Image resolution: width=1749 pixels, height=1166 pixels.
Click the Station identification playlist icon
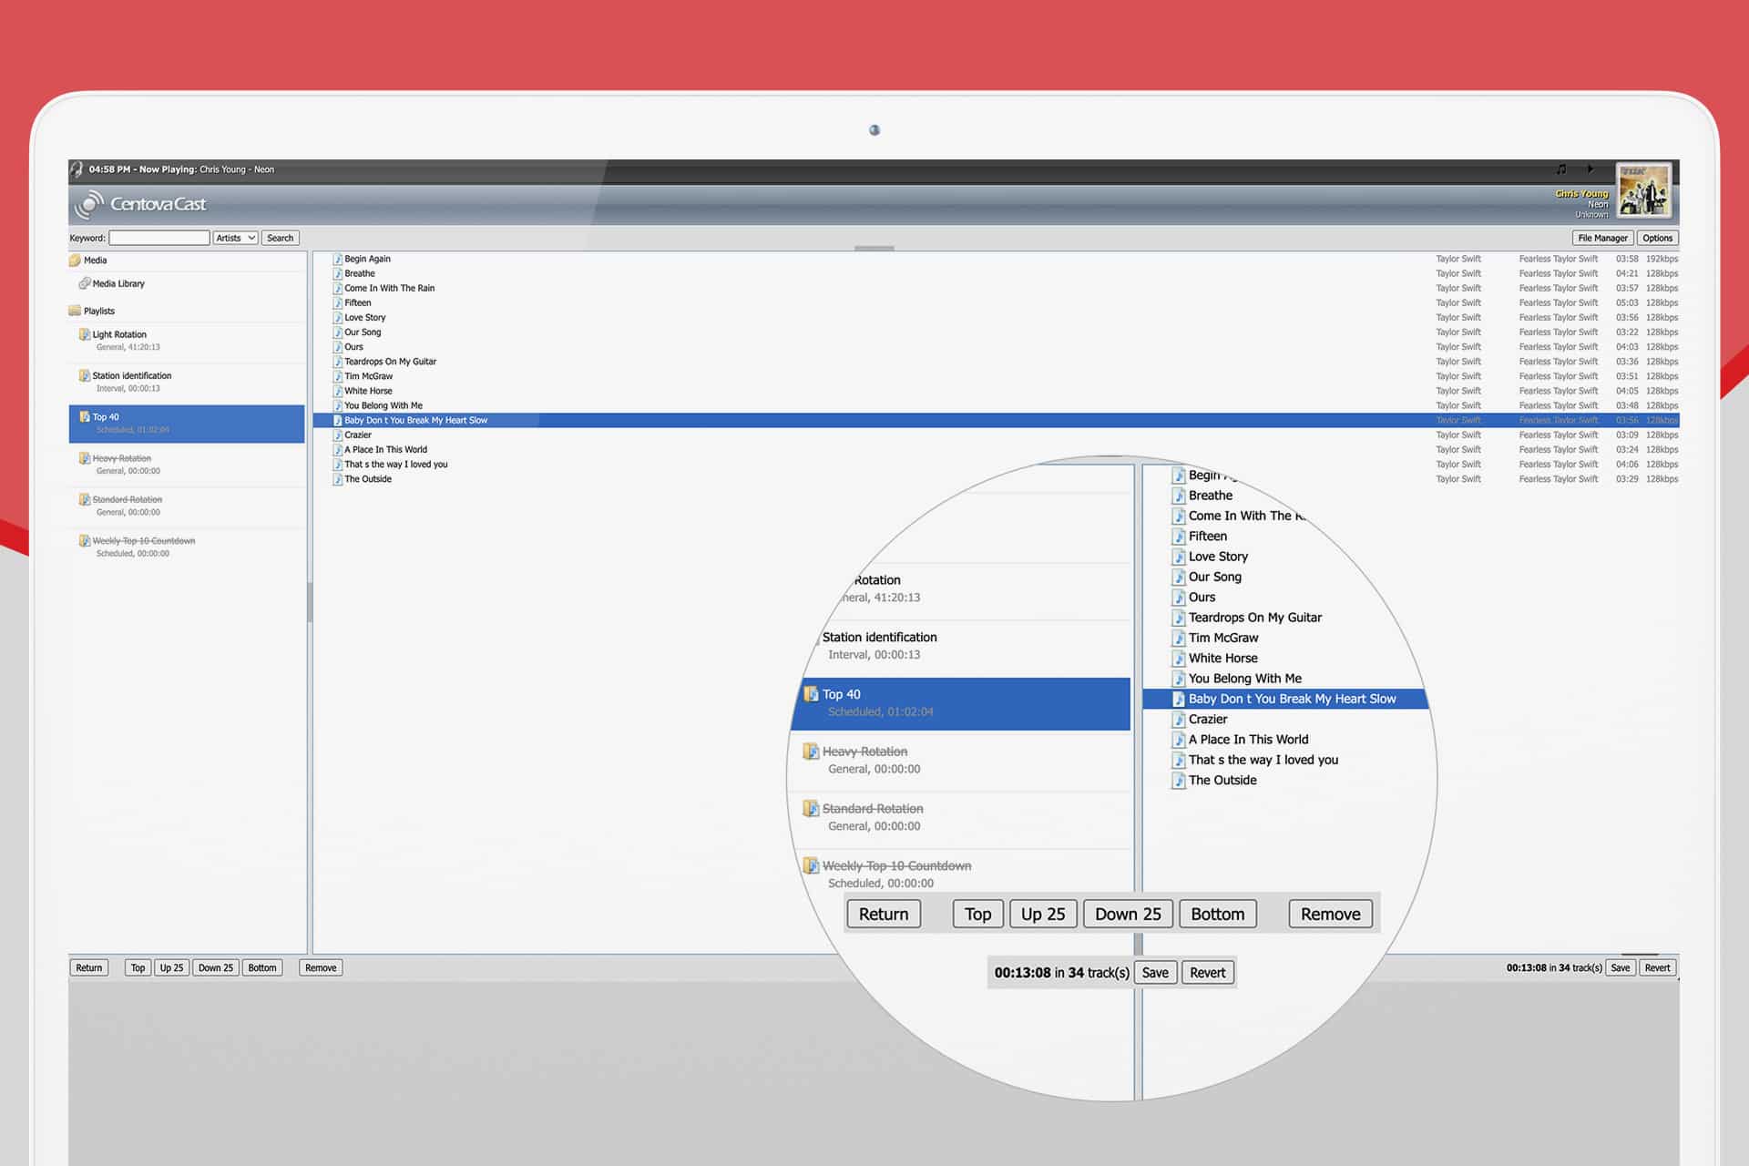(x=85, y=375)
